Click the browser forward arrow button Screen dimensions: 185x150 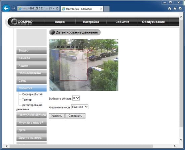click(x=13, y=8)
